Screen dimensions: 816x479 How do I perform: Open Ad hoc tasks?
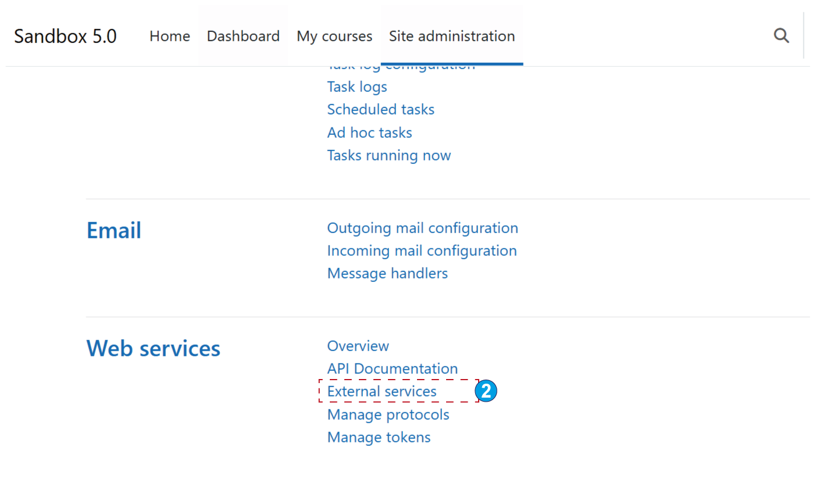369,133
